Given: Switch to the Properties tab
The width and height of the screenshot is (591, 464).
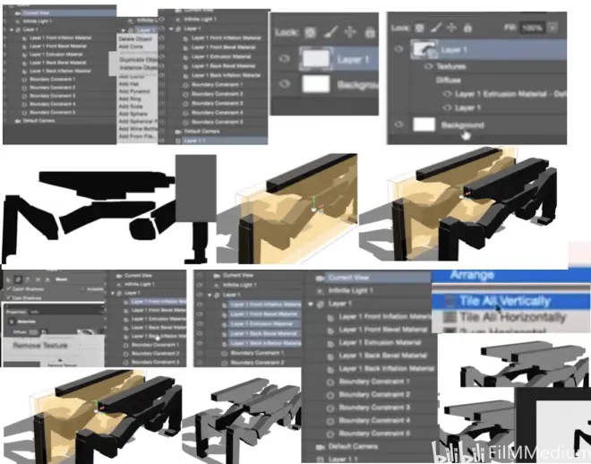Looking at the screenshot, I should 16,312.
